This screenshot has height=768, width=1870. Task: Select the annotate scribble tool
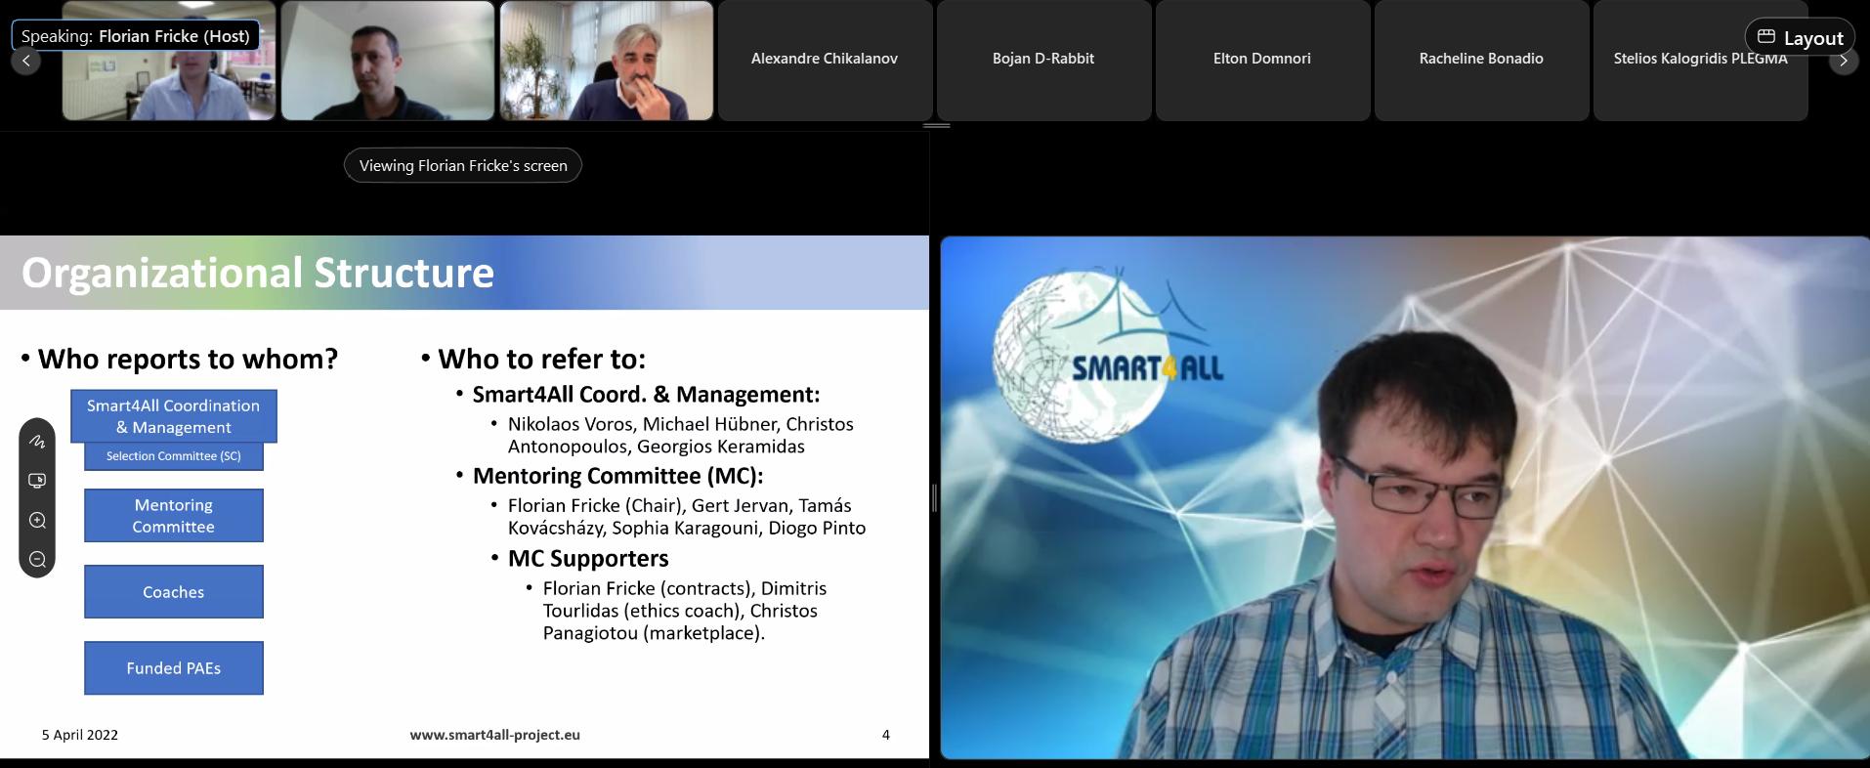[x=37, y=442]
